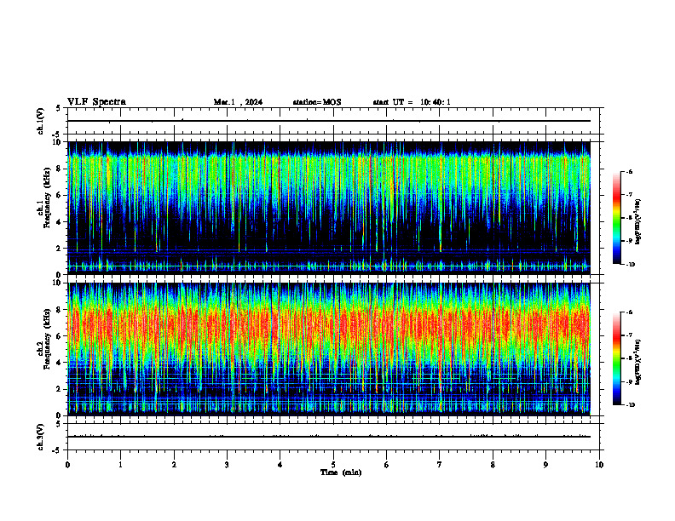Image resolution: width=675 pixels, height=521 pixels.
Task: Click time axis tick label '1'
Action: (x=120, y=465)
